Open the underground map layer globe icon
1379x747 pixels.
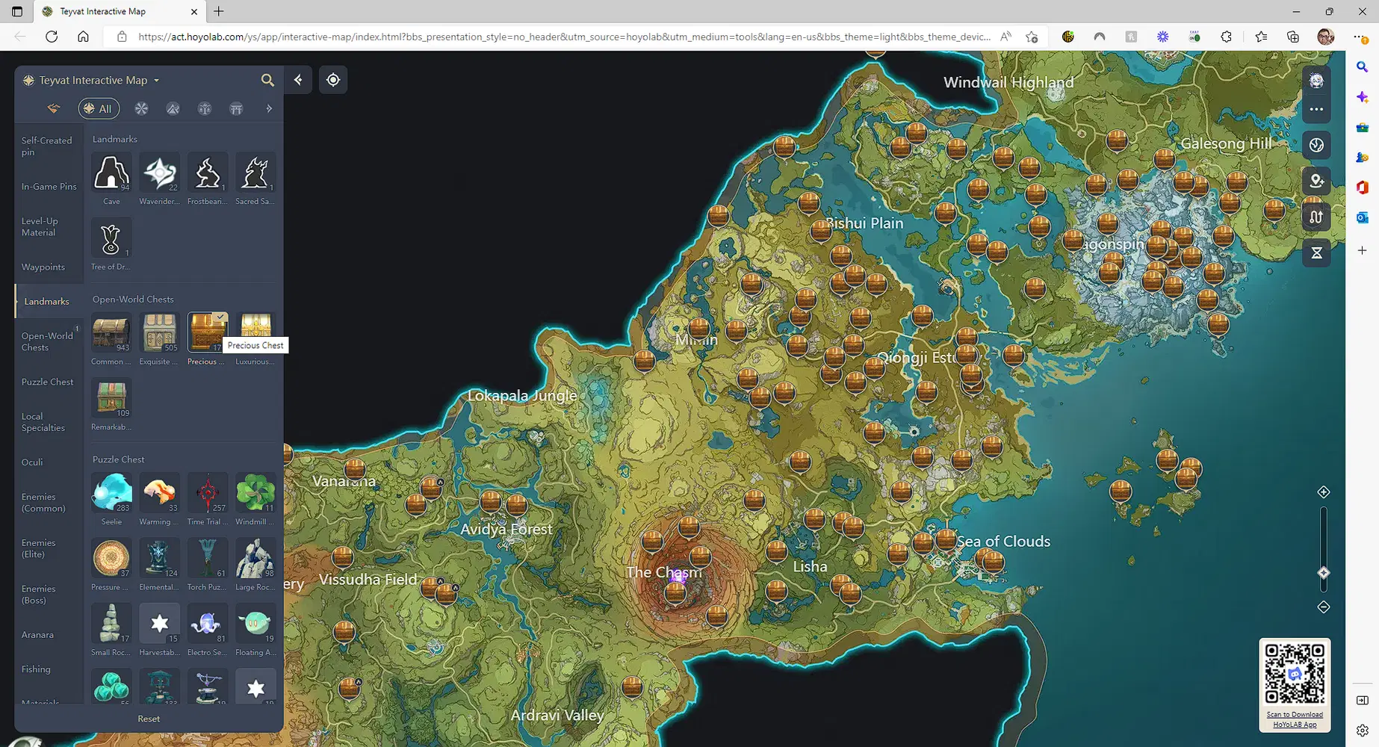(x=1316, y=145)
